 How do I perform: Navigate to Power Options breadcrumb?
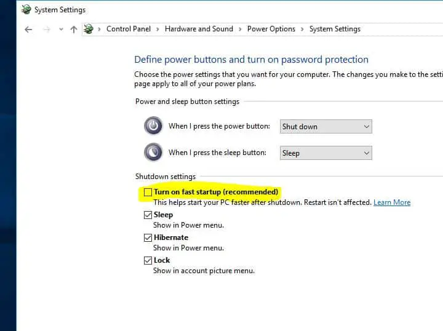[x=271, y=29]
